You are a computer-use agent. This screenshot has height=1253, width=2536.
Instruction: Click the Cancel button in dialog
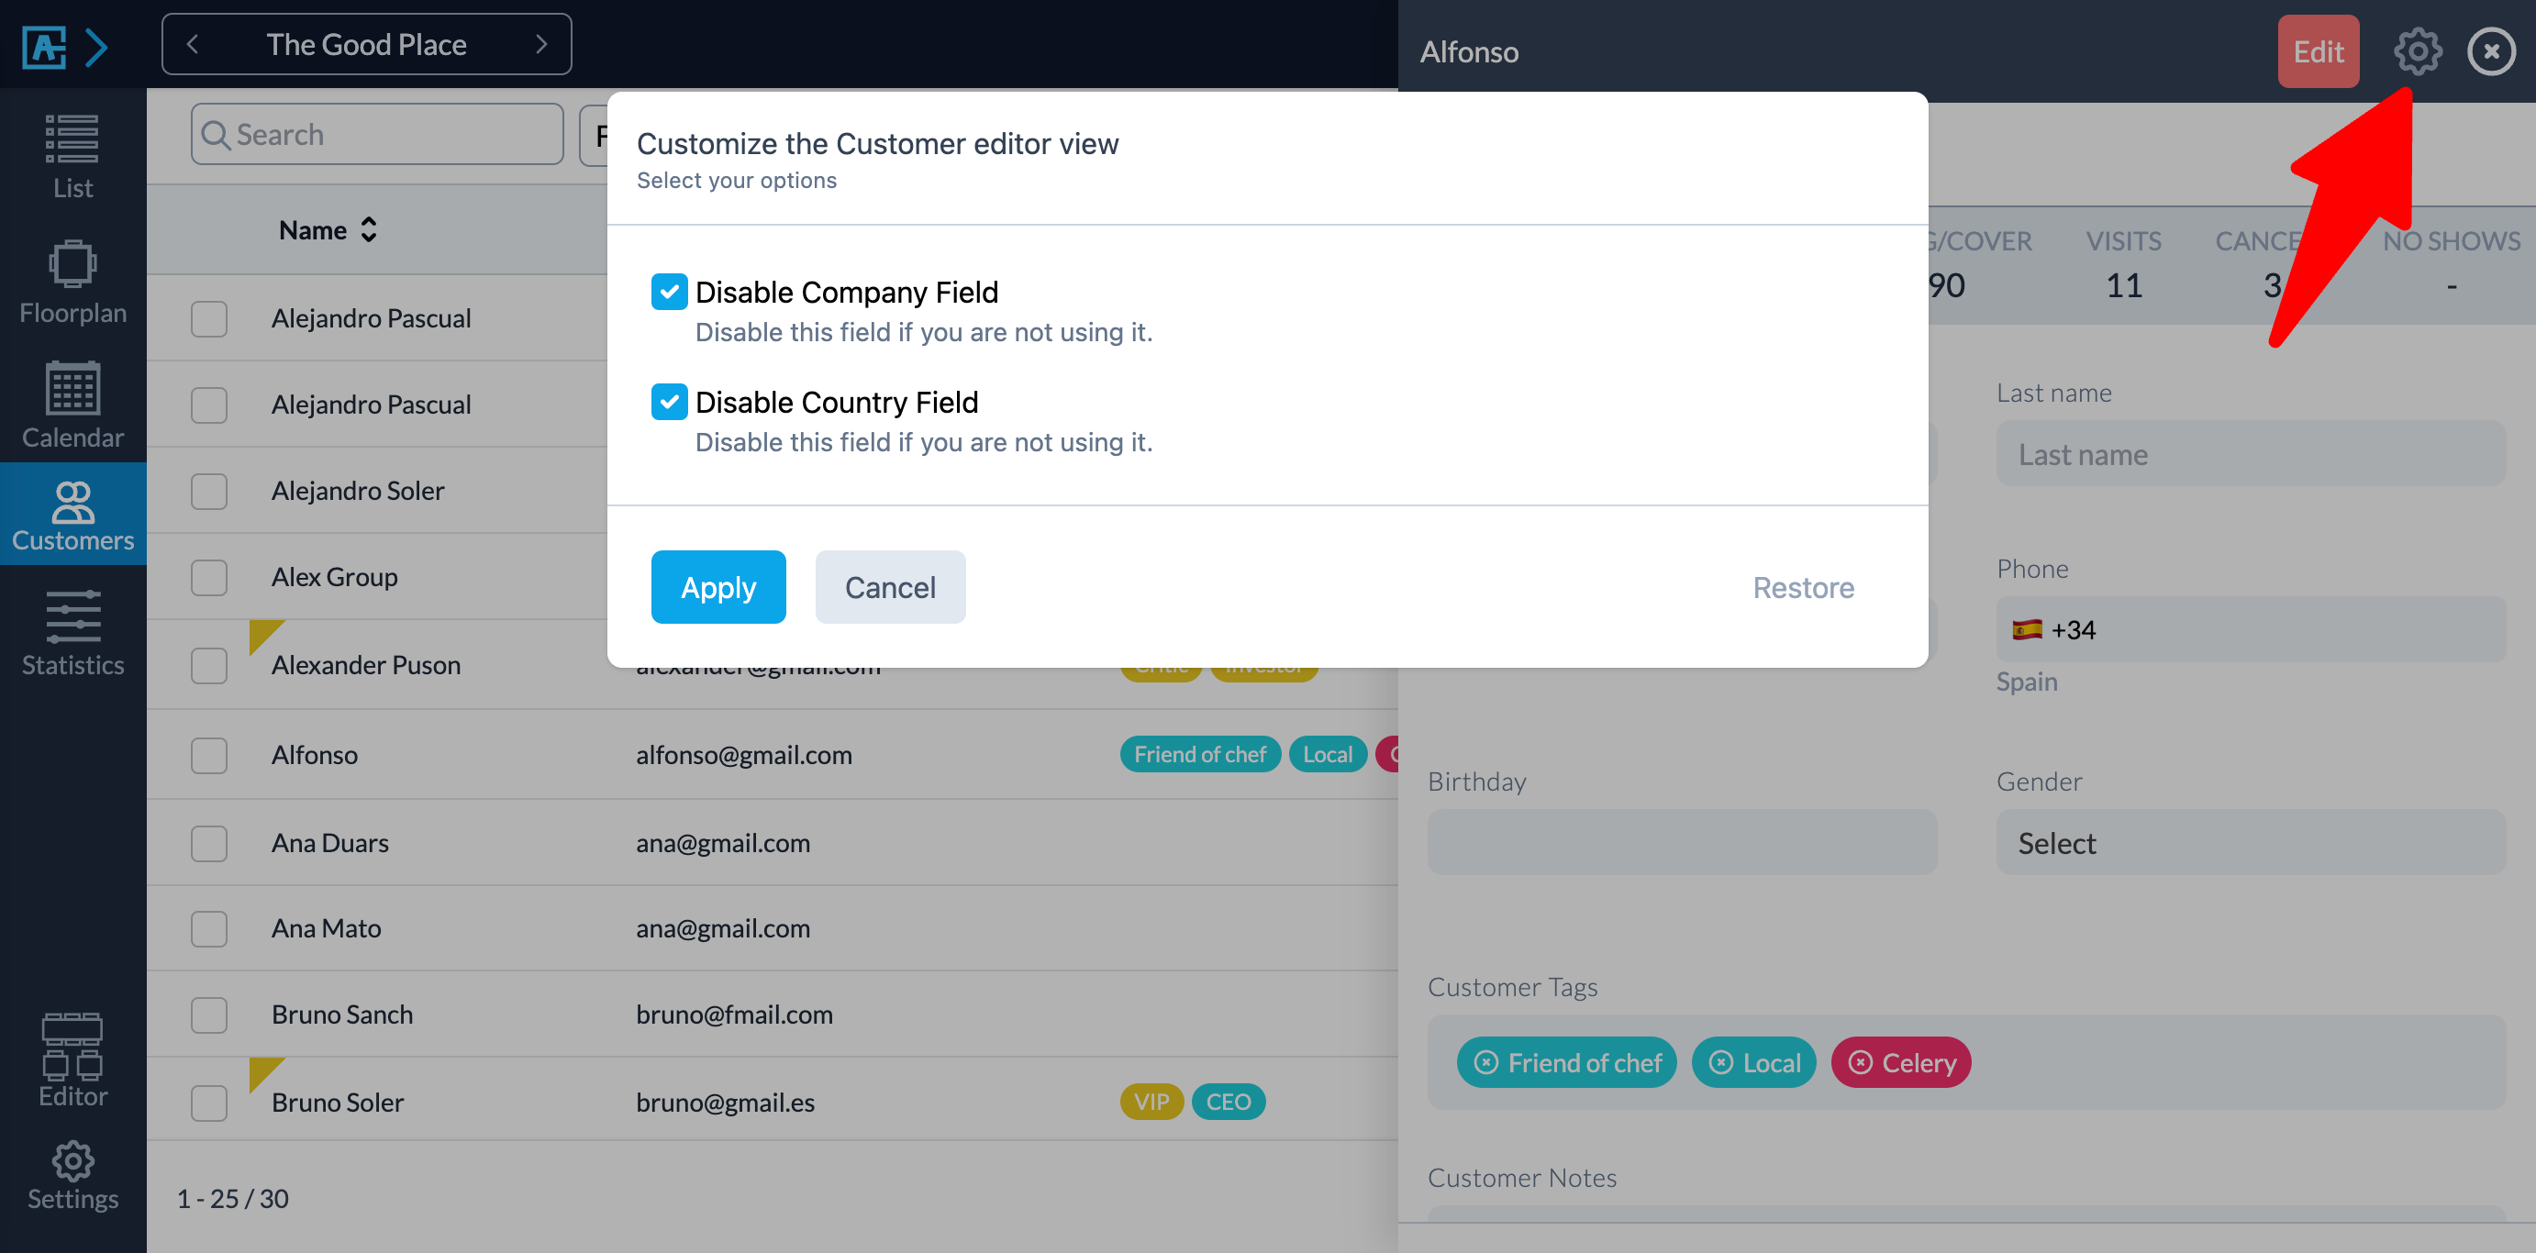pyautogui.click(x=889, y=588)
